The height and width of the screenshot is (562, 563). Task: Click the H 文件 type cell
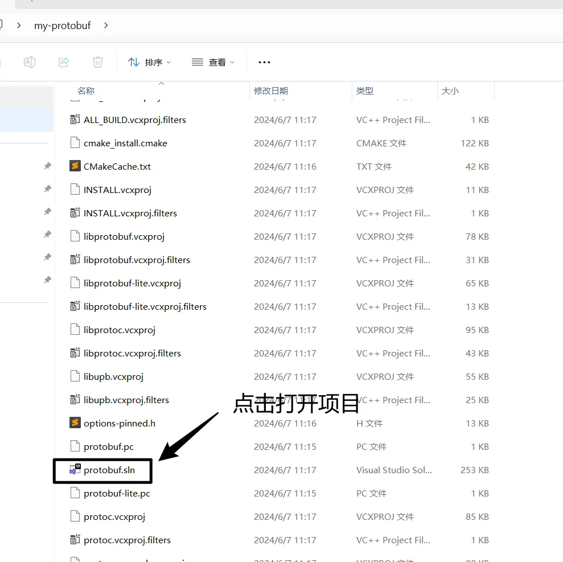(369, 424)
